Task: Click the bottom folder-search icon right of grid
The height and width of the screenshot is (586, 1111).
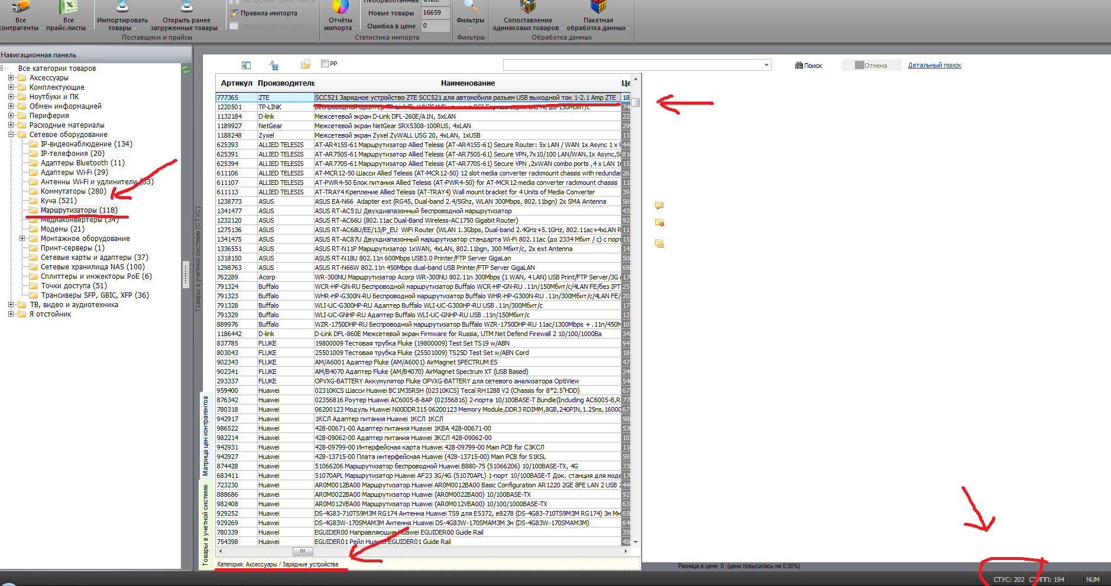Action: coord(659,243)
